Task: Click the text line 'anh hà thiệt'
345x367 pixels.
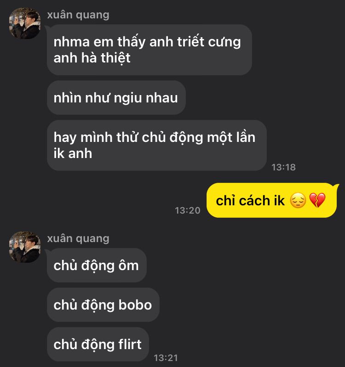Action: (92, 58)
